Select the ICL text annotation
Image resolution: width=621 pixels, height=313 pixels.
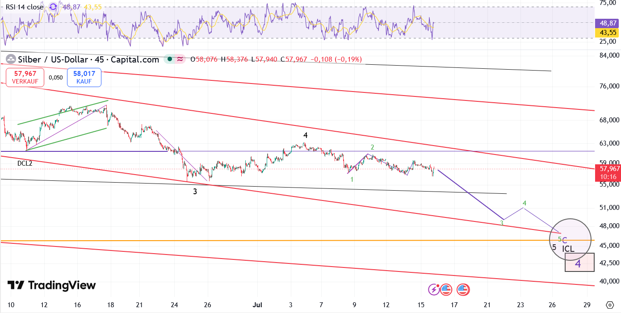[568, 249]
